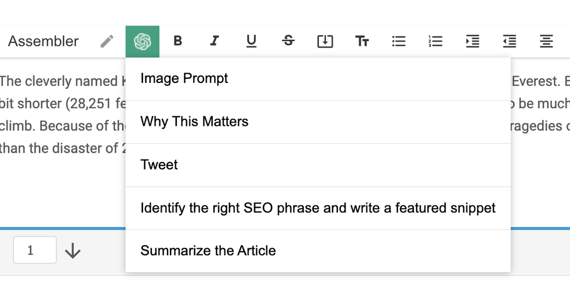
Task: Insert a numbered list
Action: pyautogui.click(x=435, y=41)
